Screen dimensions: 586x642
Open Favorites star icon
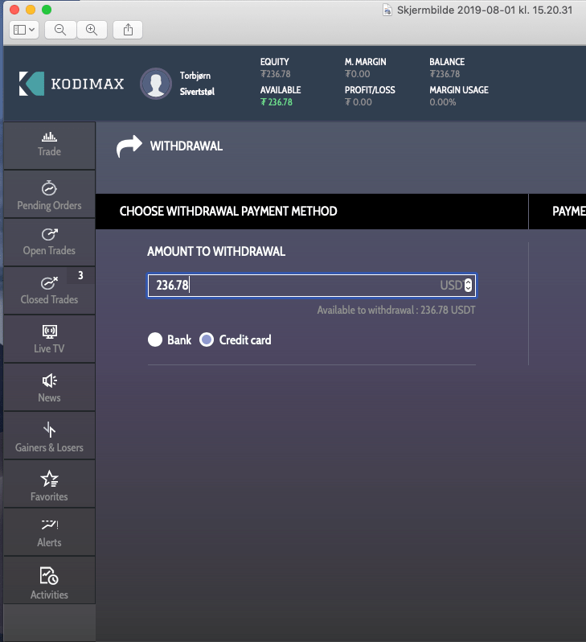tap(49, 486)
